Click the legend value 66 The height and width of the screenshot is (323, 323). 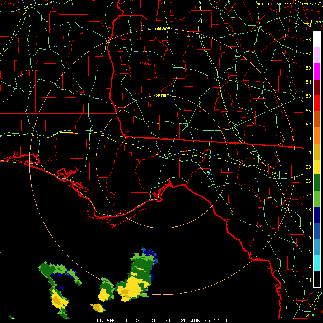coord(308,40)
